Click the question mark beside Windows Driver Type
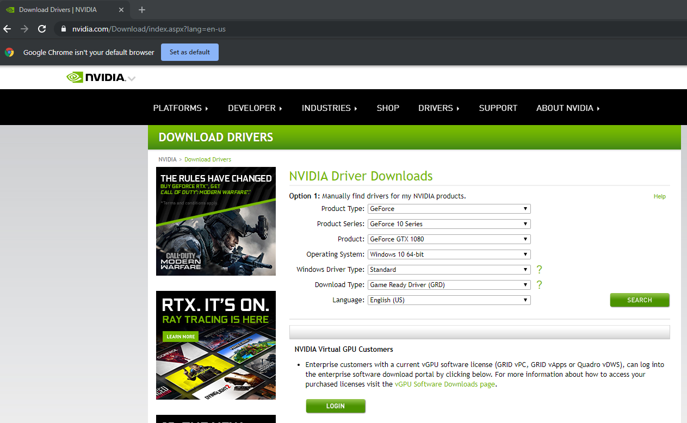The width and height of the screenshot is (687, 423). [x=540, y=269]
